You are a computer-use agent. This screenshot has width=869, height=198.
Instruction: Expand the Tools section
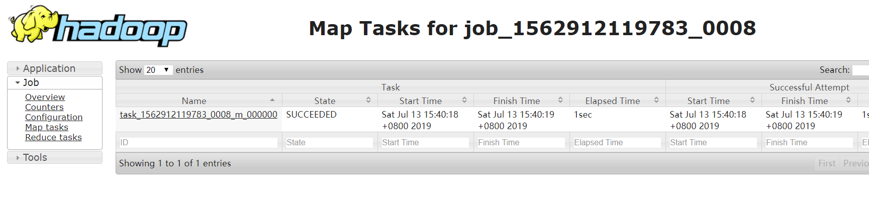(55, 157)
